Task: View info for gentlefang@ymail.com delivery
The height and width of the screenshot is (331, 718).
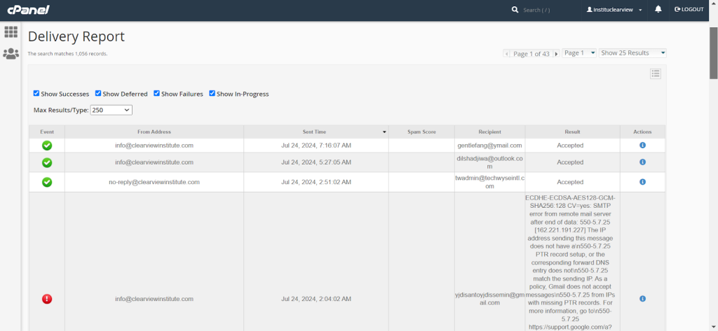Action: point(642,146)
